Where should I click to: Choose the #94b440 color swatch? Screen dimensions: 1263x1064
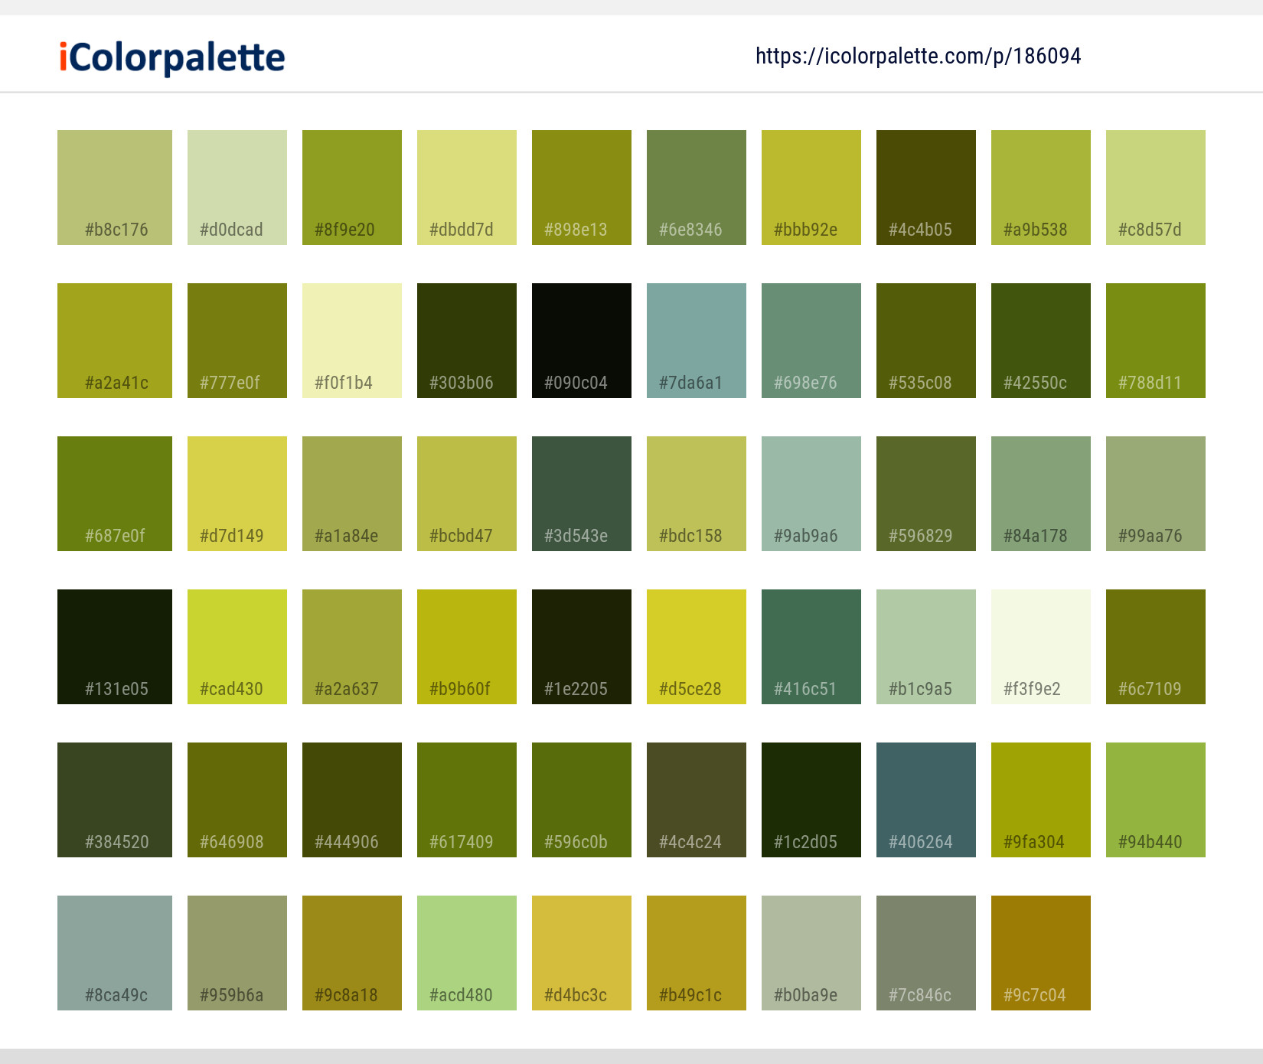coord(1156,800)
